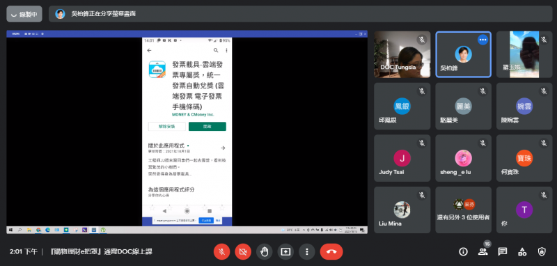
Task: Open the tile showing 3 more users
Action: (464, 210)
